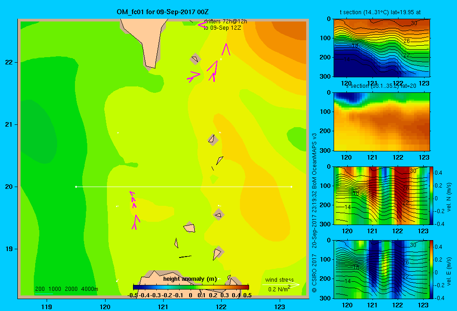Click the Taiwan landmass at the map's top
Image resolution: width=457 pixels, height=311 pixels.
pos(146,41)
